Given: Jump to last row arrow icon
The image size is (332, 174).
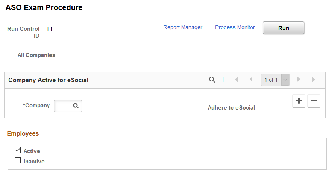Looking at the screenshot, I should (314, 79).
